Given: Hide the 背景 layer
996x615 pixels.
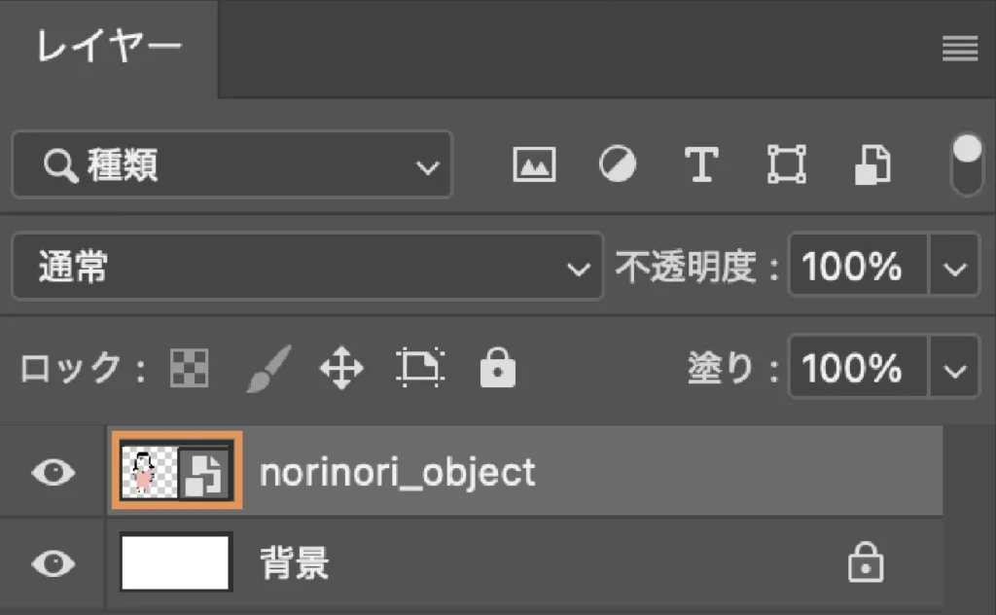Looking at the screenshot, I should pos(53,562).
